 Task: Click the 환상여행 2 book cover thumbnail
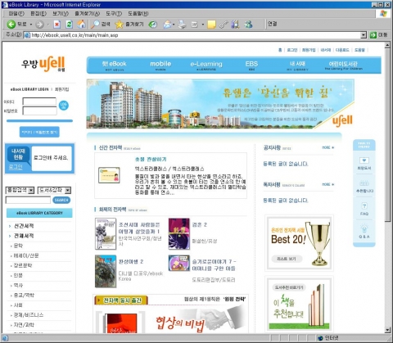coord(106,271)
